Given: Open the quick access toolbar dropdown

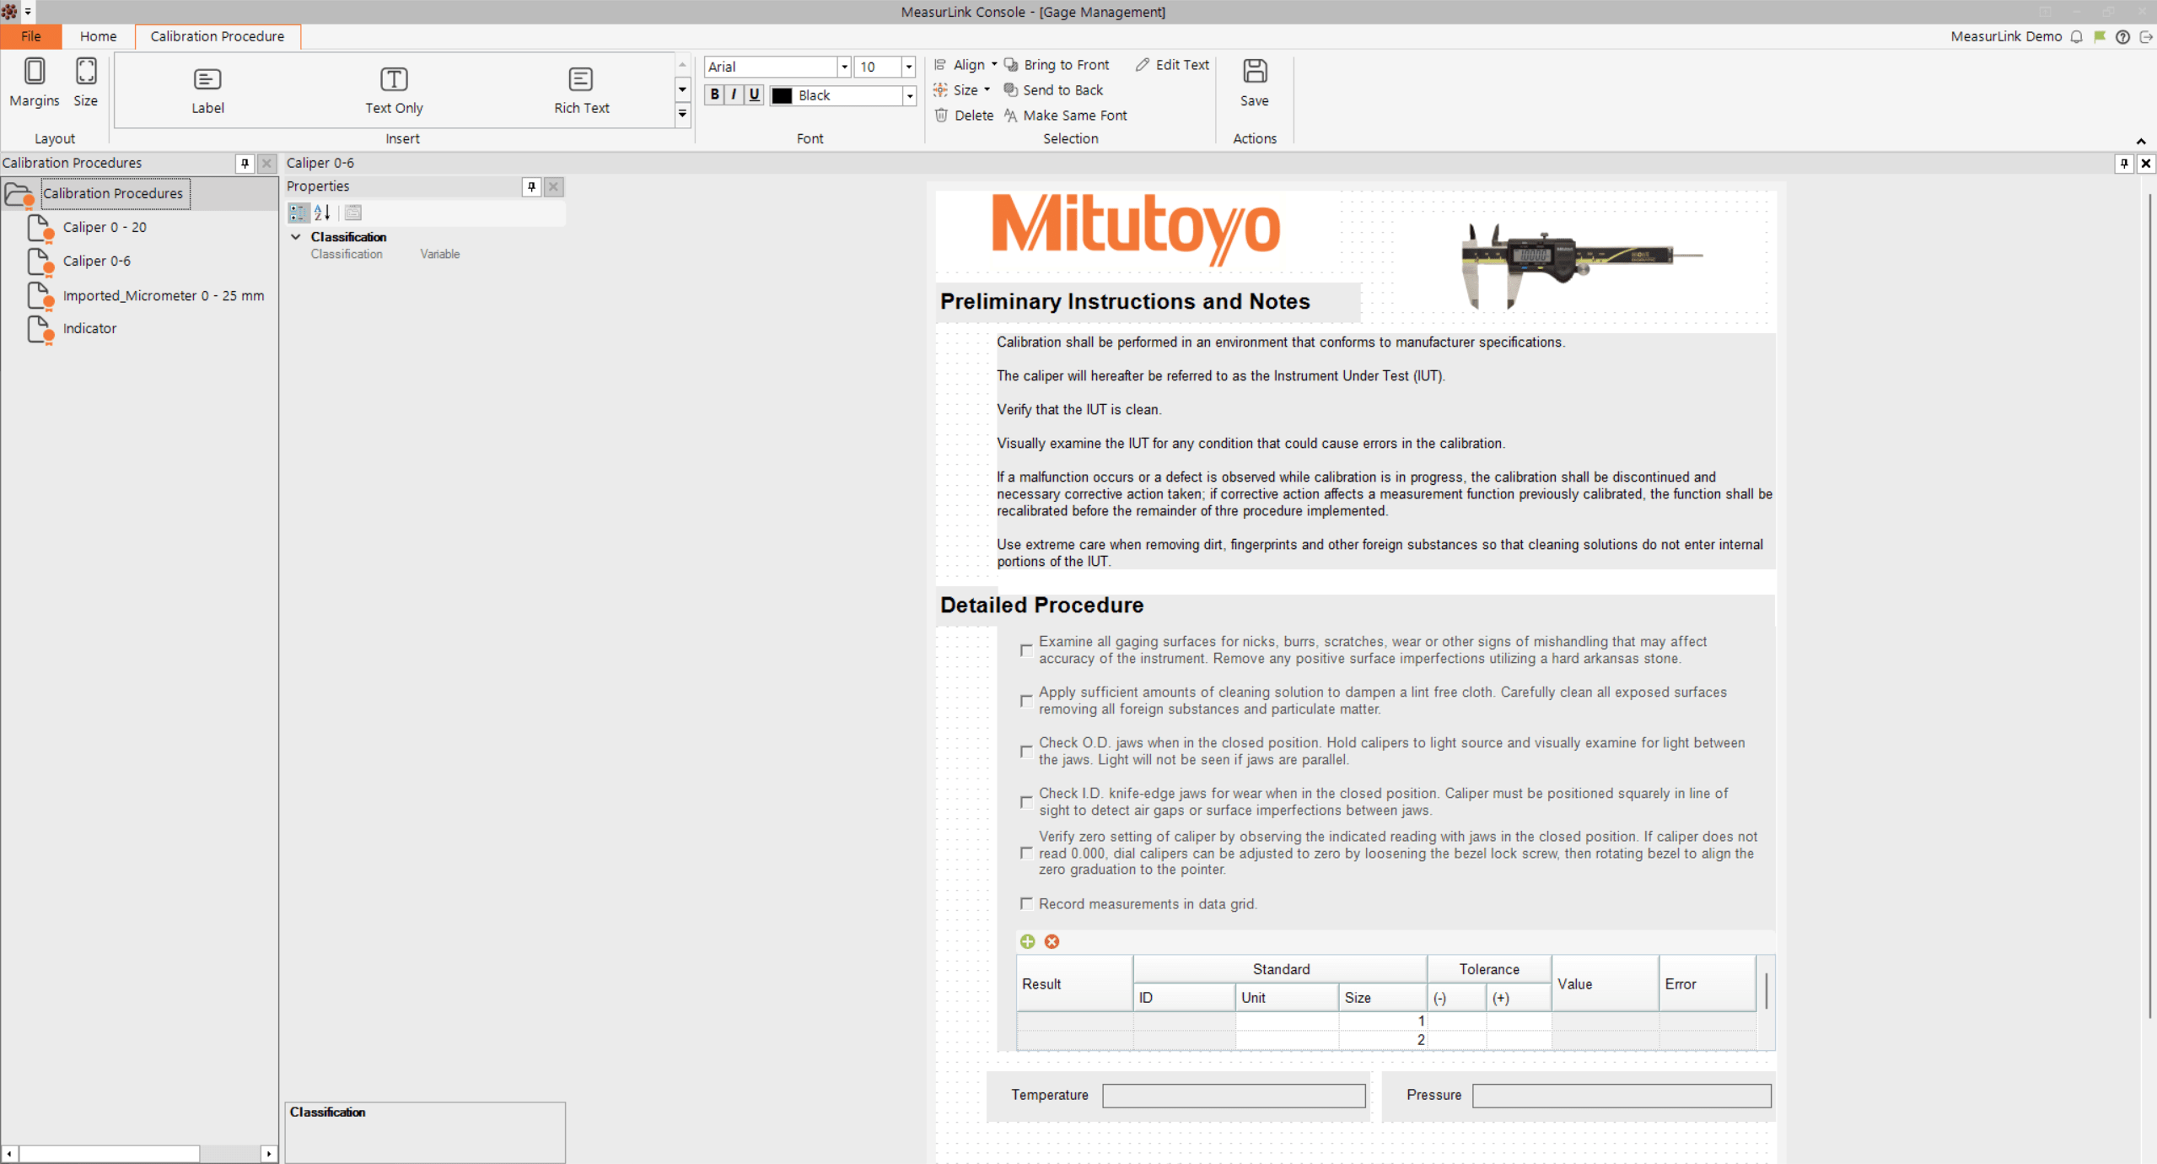Looking at the screenshot, I should (x=28, y=12).
